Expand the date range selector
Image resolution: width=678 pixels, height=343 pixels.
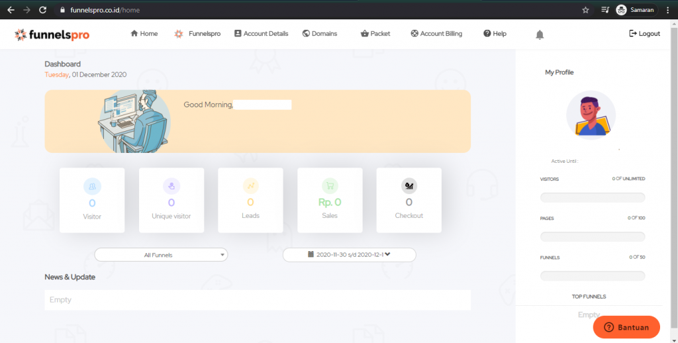coord(350,255)
